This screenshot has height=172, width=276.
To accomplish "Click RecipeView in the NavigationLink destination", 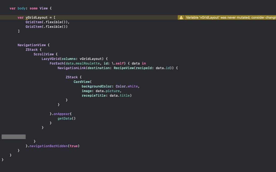I will (124, 68).
